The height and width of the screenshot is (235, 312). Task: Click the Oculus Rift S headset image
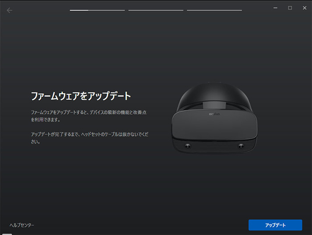tap(214, 118)
